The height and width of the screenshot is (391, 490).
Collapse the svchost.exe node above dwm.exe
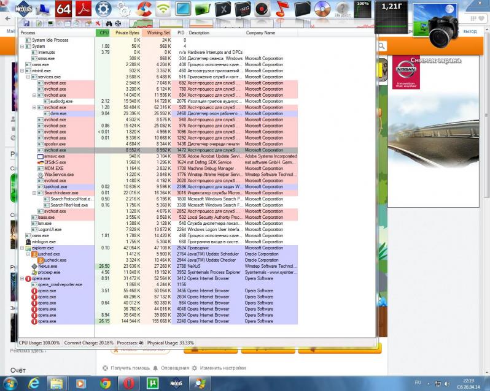(34, 107)
